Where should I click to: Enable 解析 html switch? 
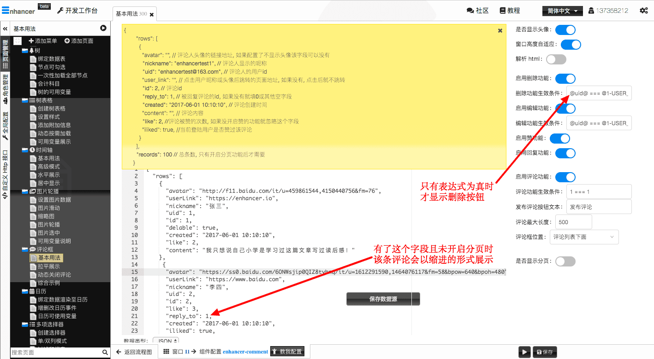coord(556,59)
